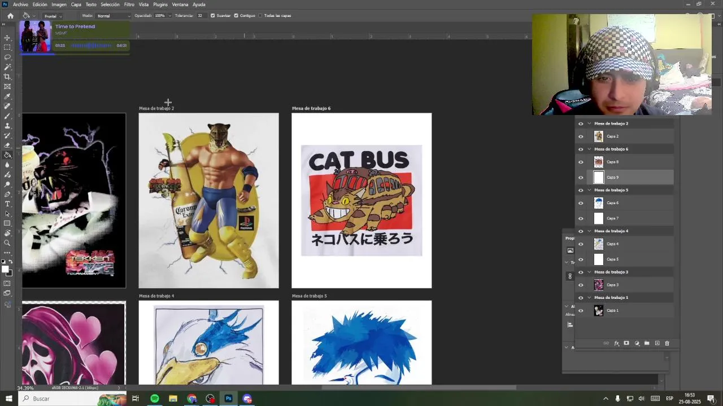723x406 pixels.
Task: Collapse Mesa de trabajo 1 group
Action: pos(589,298)
